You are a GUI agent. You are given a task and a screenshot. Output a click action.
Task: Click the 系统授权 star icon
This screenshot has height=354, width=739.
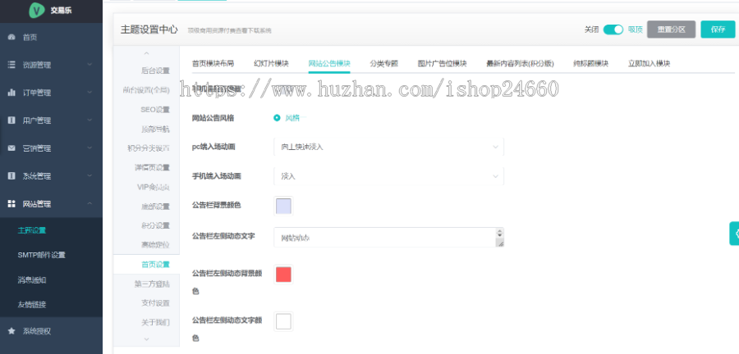[x=11, y=331]
